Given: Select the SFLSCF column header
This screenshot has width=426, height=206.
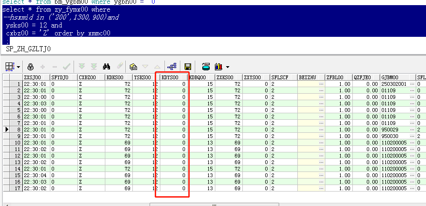Looking at the screenshot, I should (284, 77).
